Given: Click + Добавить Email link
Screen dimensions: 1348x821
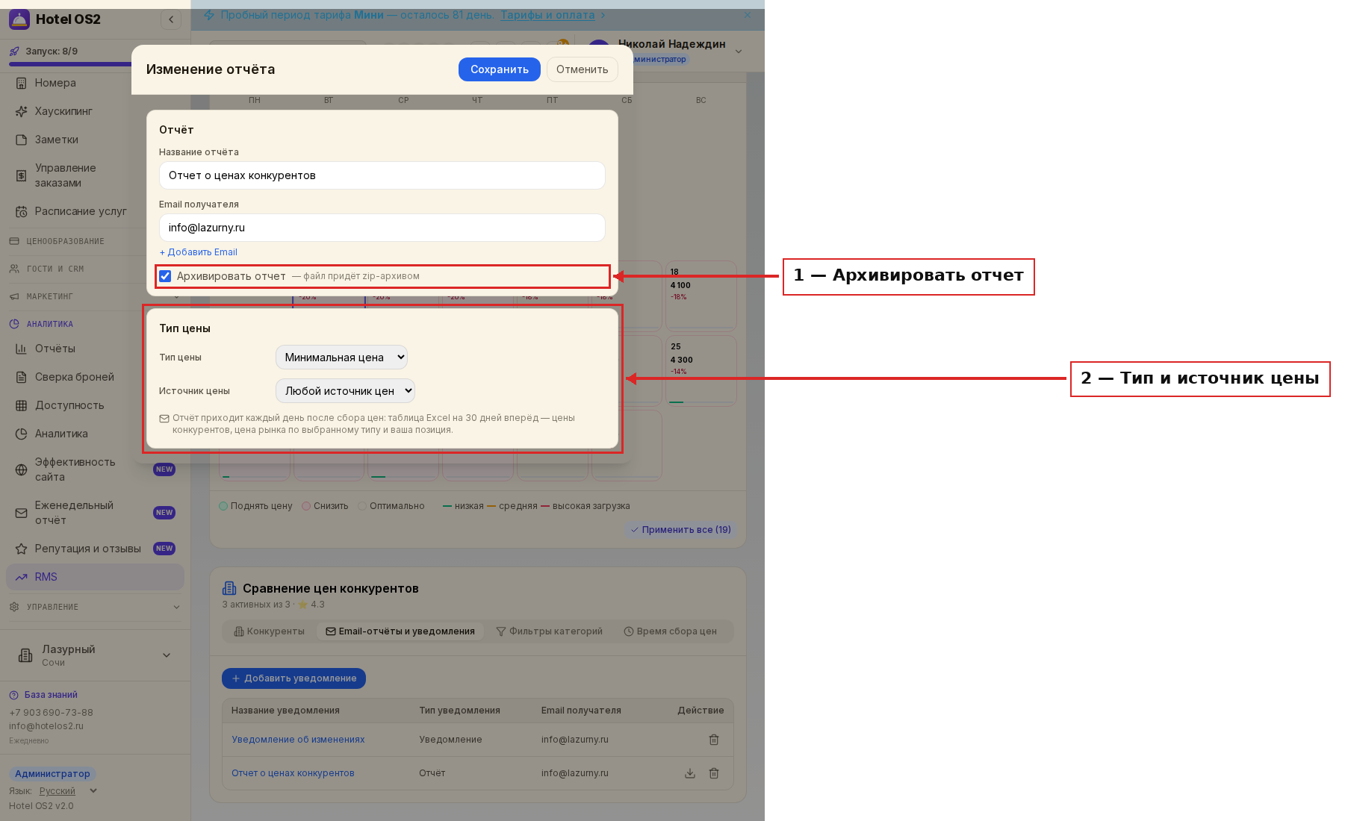Looking at the screenshot, I should [x=199, y=252].
